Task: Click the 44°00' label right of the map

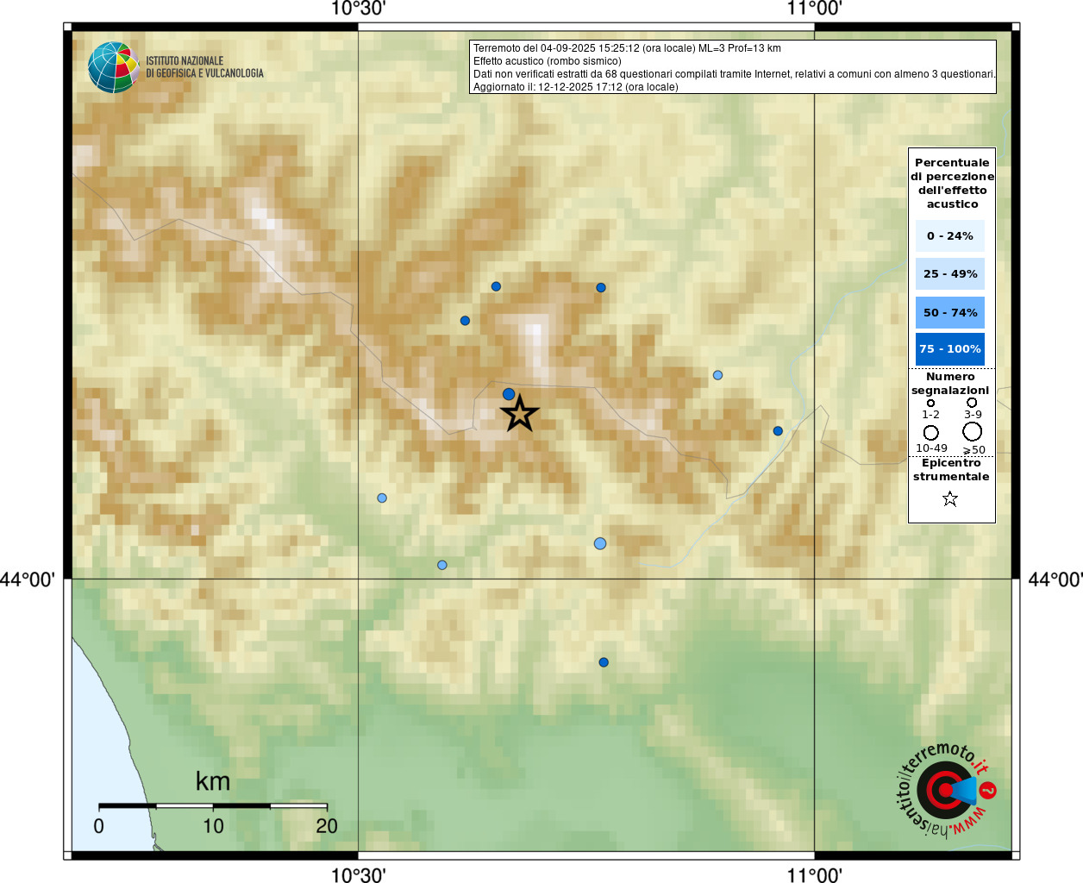Action: 1055,579
